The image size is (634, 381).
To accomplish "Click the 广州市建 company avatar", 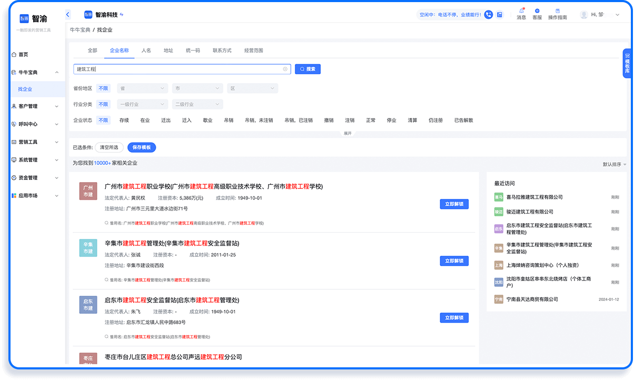I will 88,191.
